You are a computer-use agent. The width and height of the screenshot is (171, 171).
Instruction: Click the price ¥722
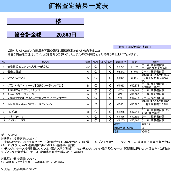[121, 94]
